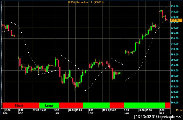Click the 570.00 price axis label
183x120 pixels.
pos(174,92)
